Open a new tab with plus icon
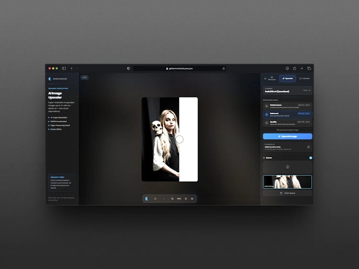359x269 pixels. pyautogui.click(x=302, y=68)
